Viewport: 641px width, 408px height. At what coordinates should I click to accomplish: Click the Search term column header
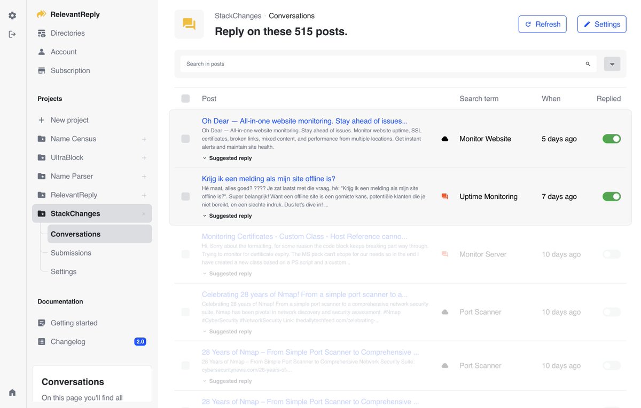[x=479, y=99]
